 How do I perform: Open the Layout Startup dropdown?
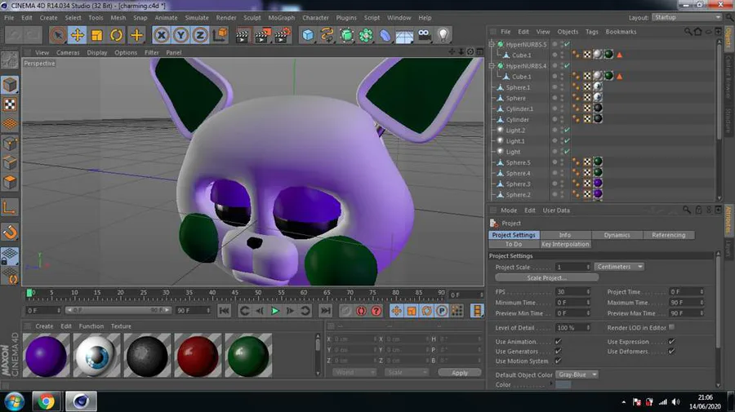[x=687, y=17]
